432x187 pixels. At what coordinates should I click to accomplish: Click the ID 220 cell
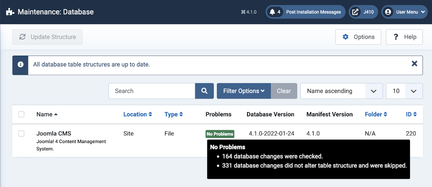(411, 134)
